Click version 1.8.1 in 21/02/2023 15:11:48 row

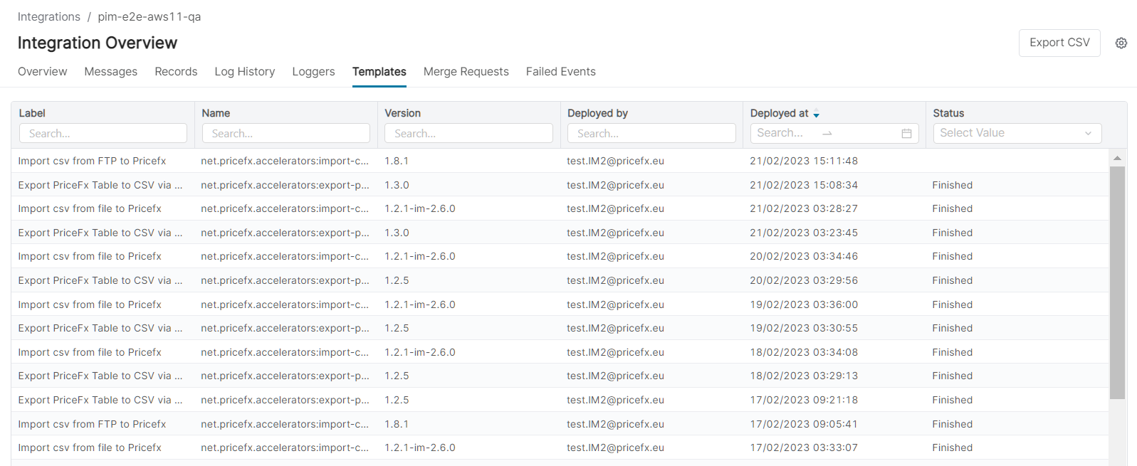pos(397,161)
